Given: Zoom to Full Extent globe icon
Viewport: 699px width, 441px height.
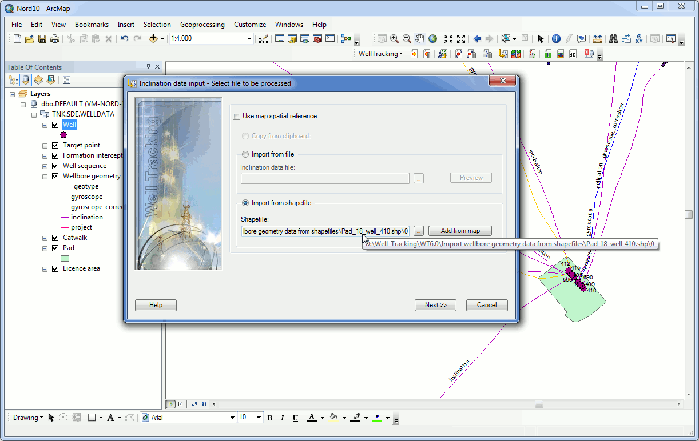Looking at the screenshot, I should point(433,39).
